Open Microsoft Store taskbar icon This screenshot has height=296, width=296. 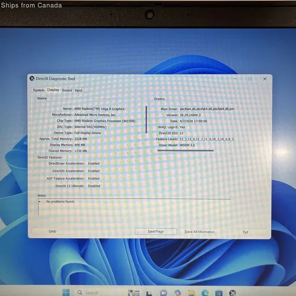218,293
